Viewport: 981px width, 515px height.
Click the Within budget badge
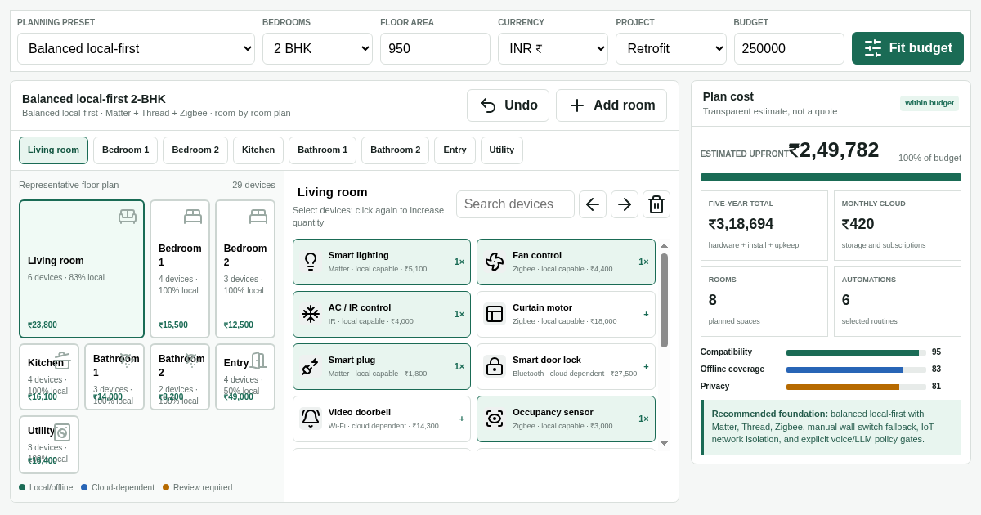coord(929,103)
